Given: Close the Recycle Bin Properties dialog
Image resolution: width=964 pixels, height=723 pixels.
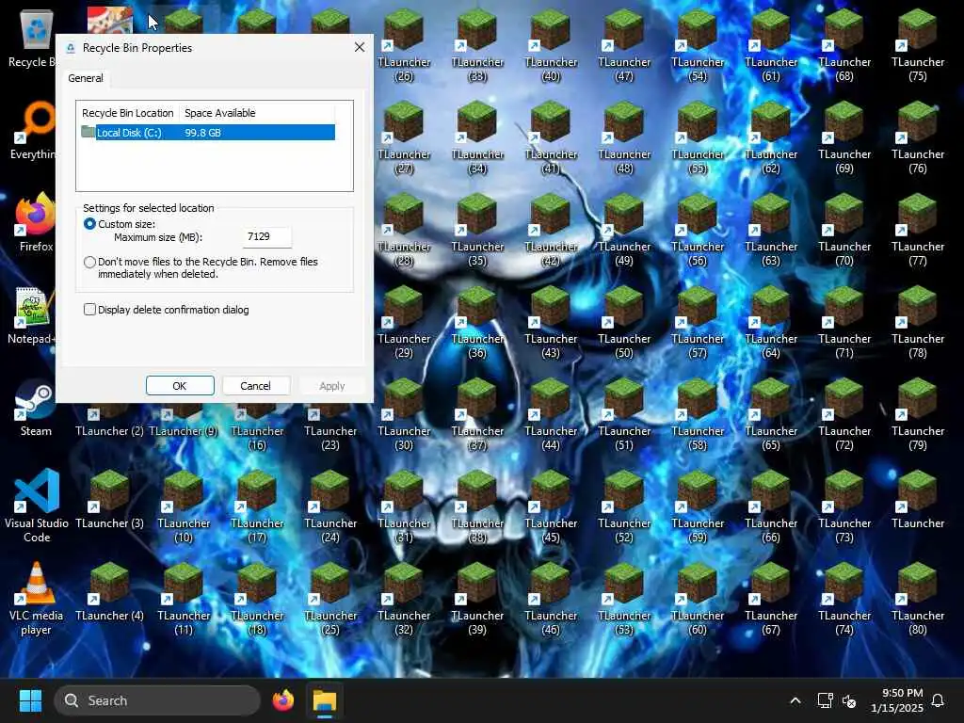Looking at the screenshot, I should click(x=360, y=47).
